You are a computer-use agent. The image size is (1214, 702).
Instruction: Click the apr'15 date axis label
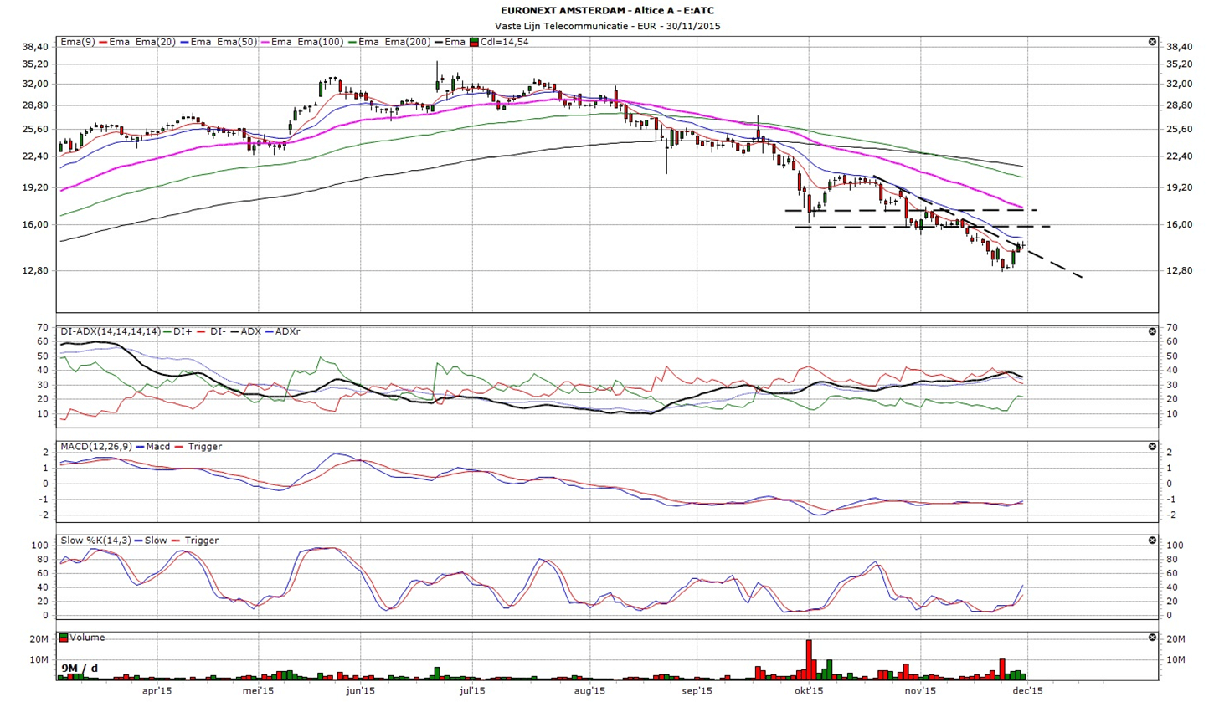coord(157,692)
